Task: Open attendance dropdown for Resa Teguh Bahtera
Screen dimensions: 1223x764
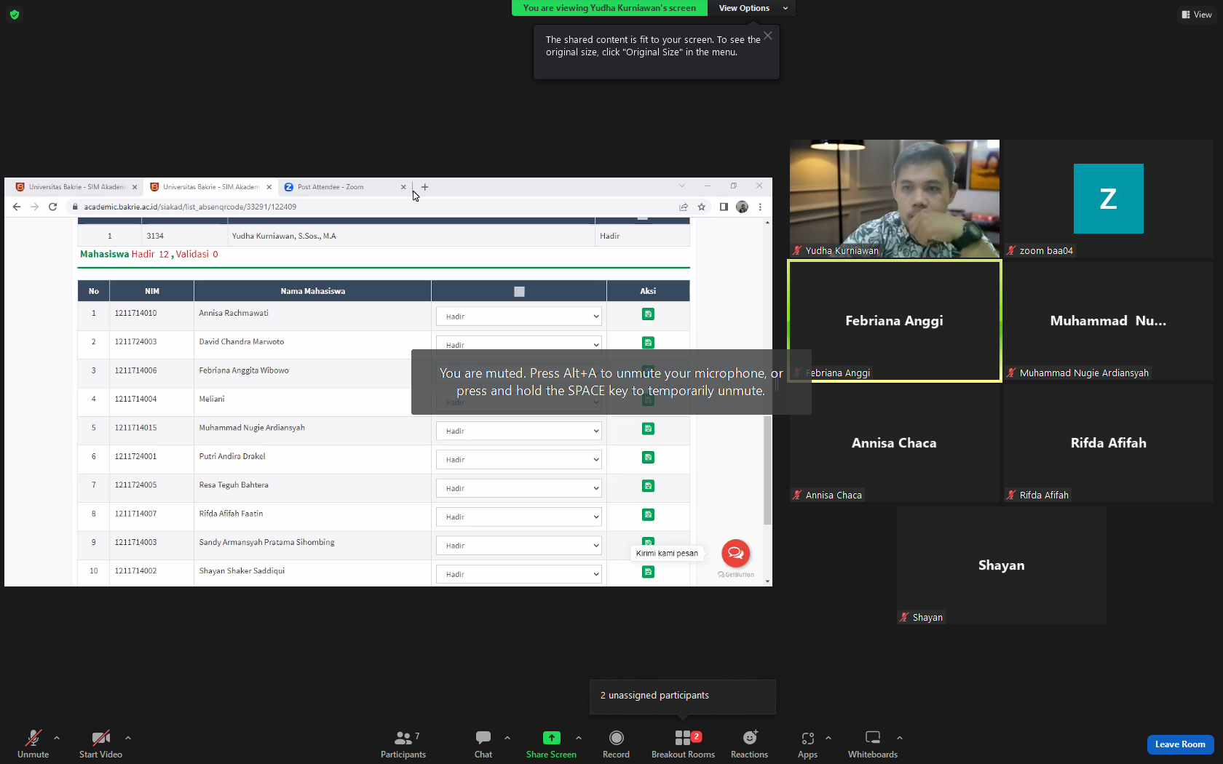Action: point(519,488)
